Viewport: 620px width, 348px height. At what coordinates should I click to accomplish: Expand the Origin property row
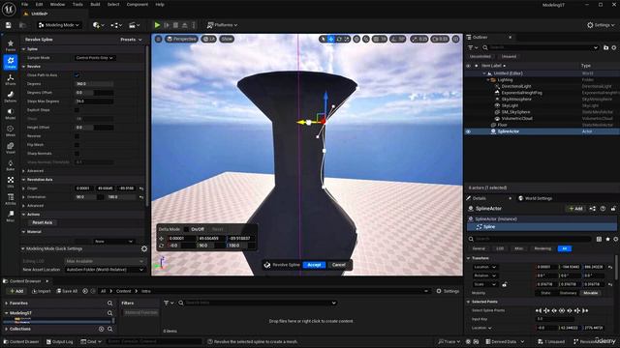(x=23, y=188)
